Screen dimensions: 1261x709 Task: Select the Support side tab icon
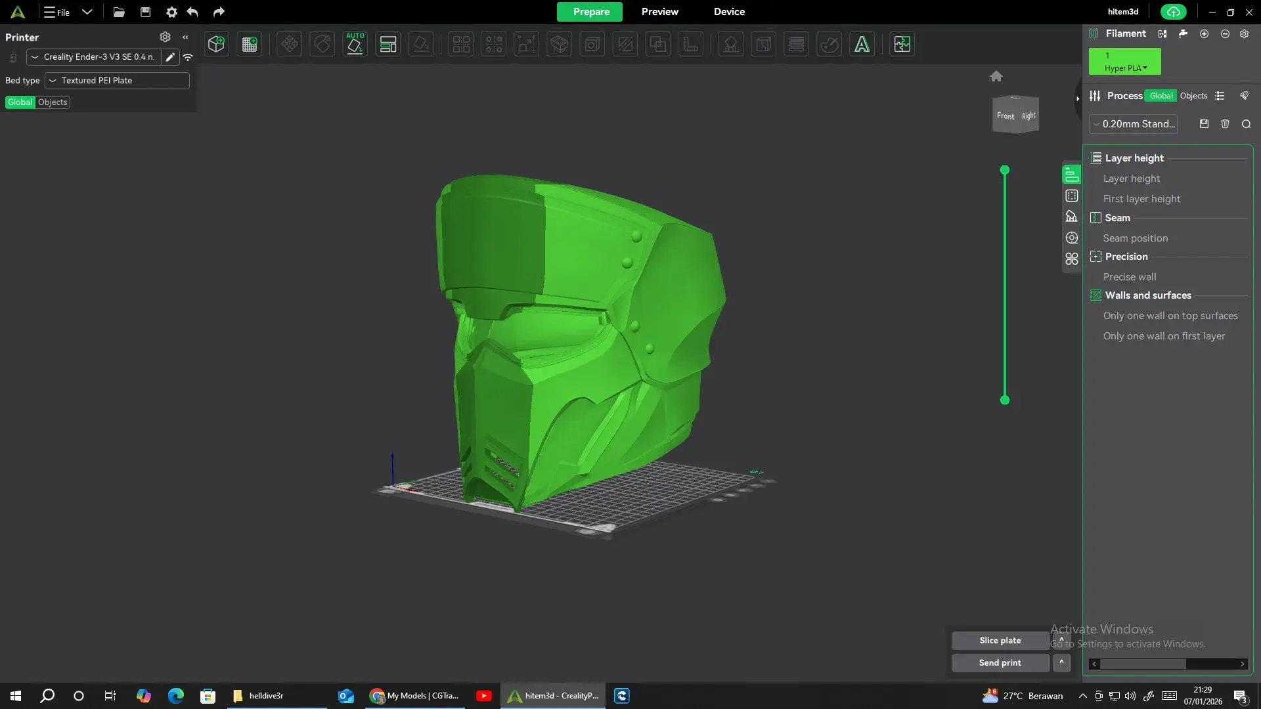point(1072,217)
